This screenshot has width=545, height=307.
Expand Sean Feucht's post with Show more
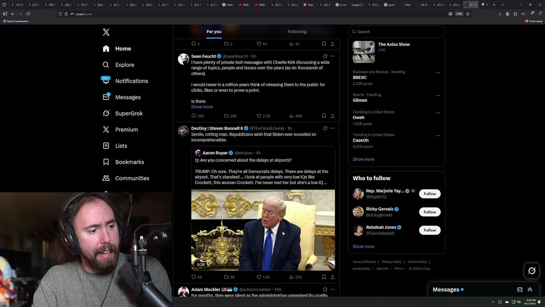202,107
